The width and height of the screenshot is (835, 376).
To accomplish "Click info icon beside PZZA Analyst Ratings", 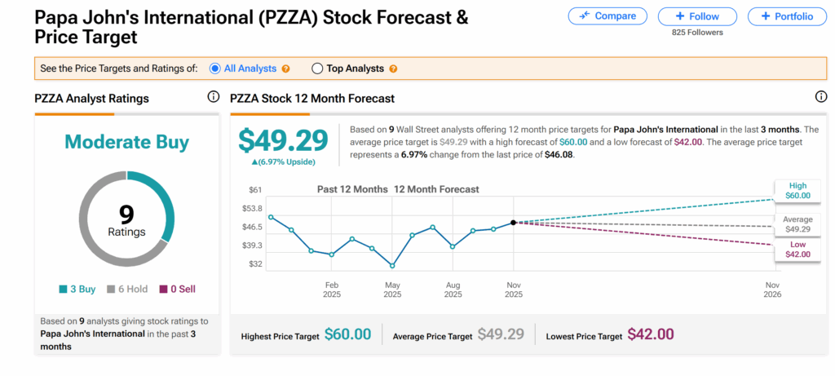I will tap(214, 97).
